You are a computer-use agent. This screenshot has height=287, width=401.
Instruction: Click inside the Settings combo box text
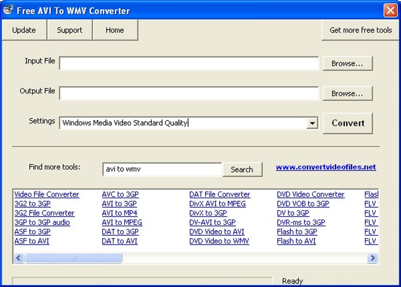tap(183, 123)
